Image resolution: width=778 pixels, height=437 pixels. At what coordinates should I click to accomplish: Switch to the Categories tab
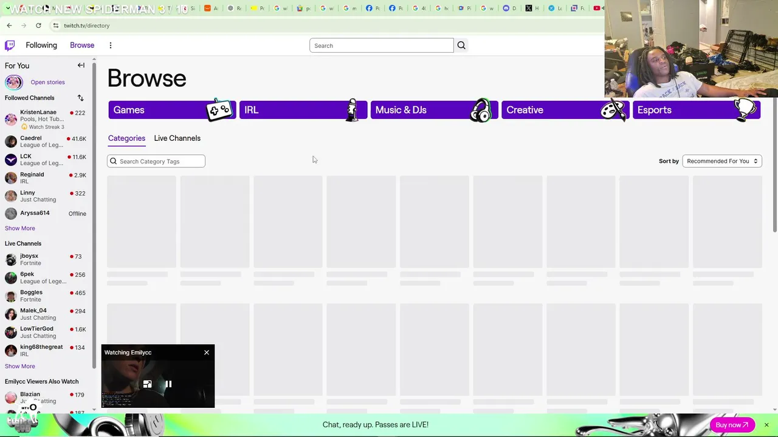point(126,138)
